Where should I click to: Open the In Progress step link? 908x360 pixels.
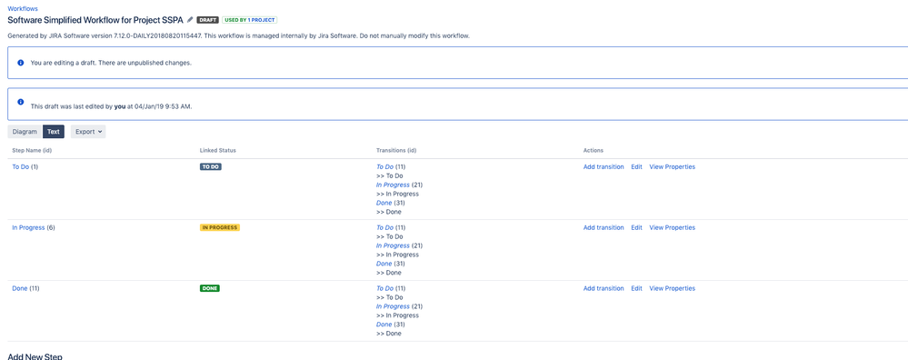pos(28,227)
